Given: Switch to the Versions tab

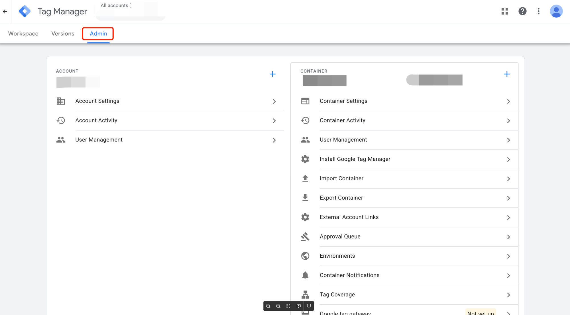Looking at the screenshot, I should [63, 34].
